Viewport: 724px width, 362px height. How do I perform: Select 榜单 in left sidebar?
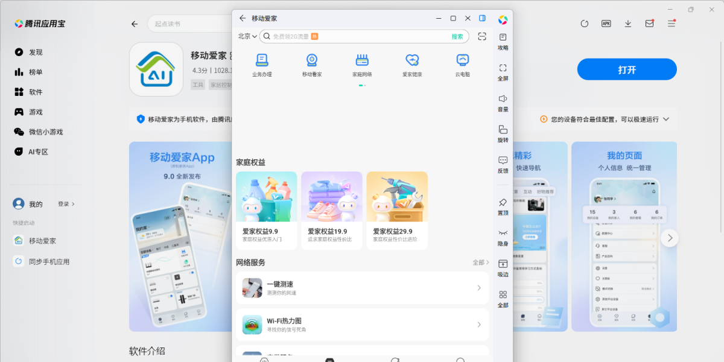pos(36,72)
